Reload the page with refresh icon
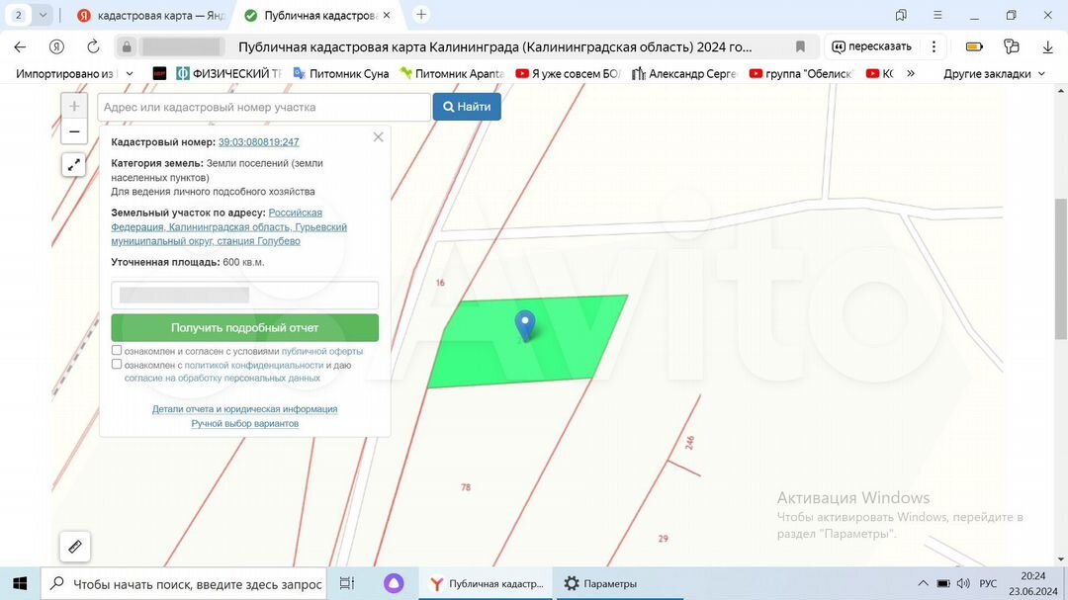 (93, 46)
